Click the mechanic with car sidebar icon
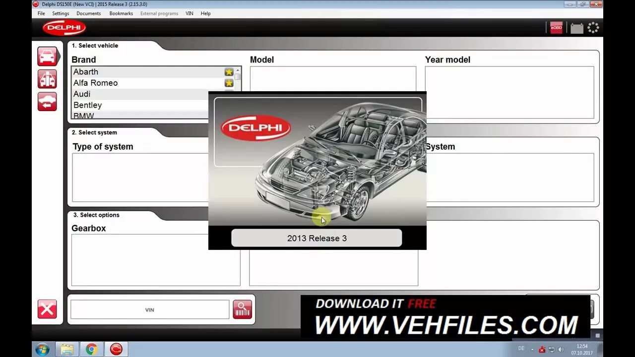This screenshot has height=357, width=635. point(47,79)
